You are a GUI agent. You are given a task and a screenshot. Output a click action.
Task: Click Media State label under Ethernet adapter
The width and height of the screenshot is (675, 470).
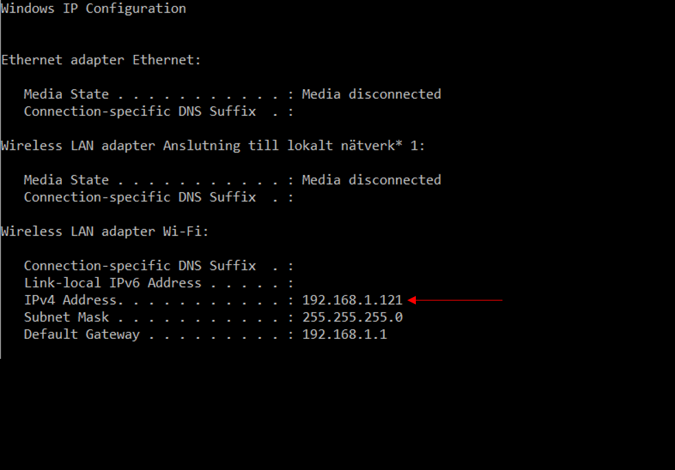click(66, 94)
